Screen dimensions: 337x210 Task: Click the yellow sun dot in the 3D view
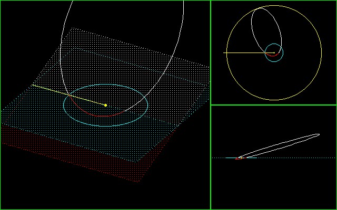(x=105, y=105)
